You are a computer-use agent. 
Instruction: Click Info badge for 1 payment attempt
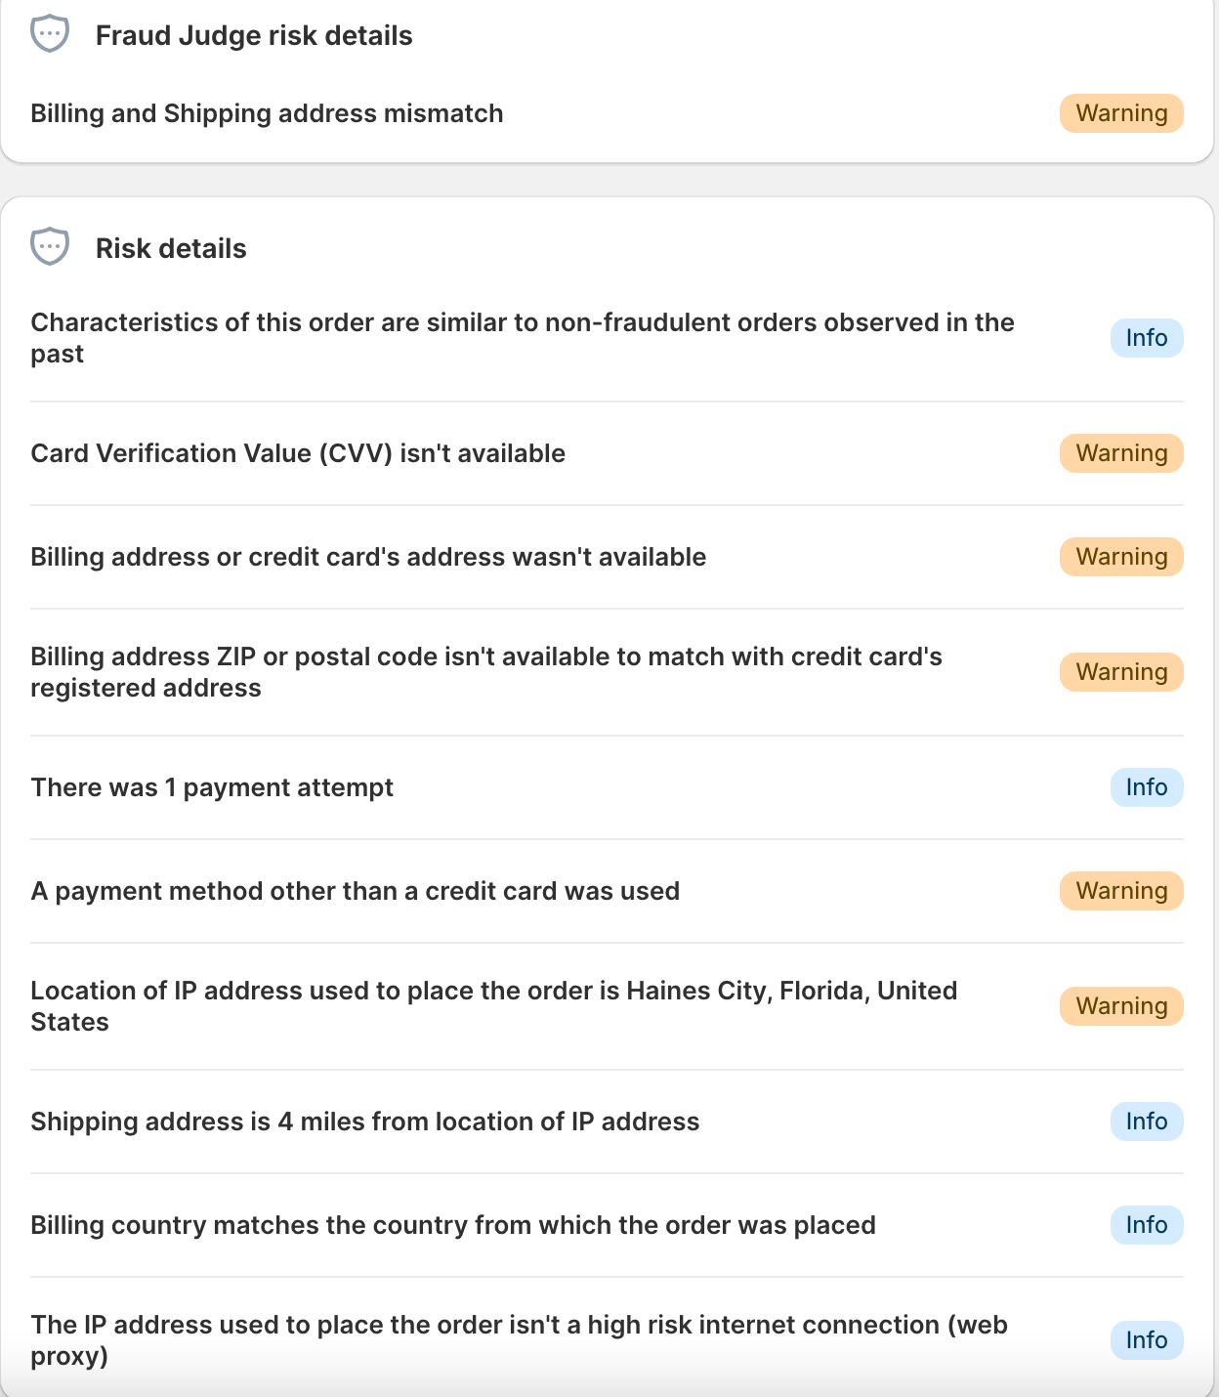pos(1146,787)
